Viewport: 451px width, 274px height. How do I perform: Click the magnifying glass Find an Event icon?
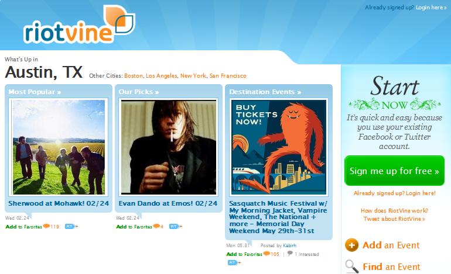coord(352,266)
